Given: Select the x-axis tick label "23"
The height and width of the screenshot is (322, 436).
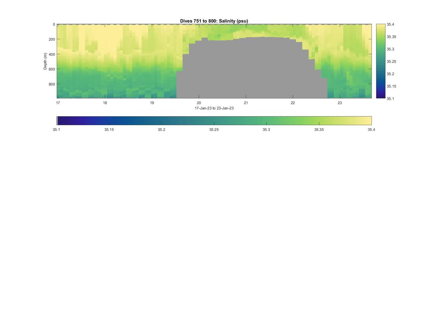Looking at the screenshot, I should click(x=340, y=103).
